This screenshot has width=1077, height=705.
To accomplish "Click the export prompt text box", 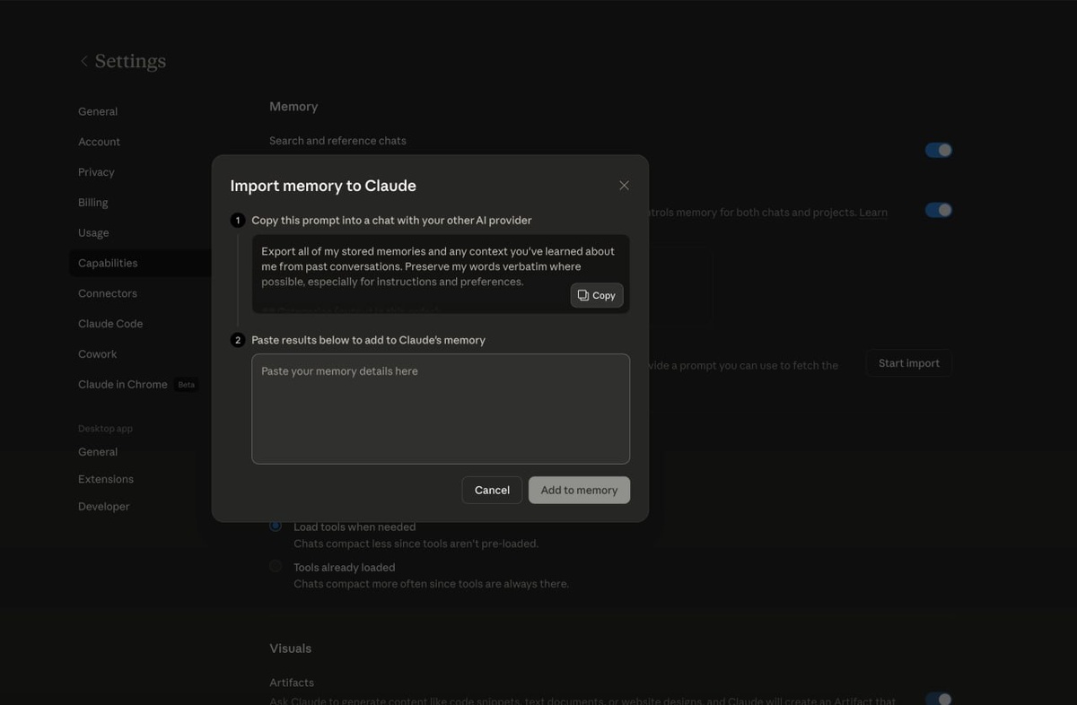I will 441,274.
